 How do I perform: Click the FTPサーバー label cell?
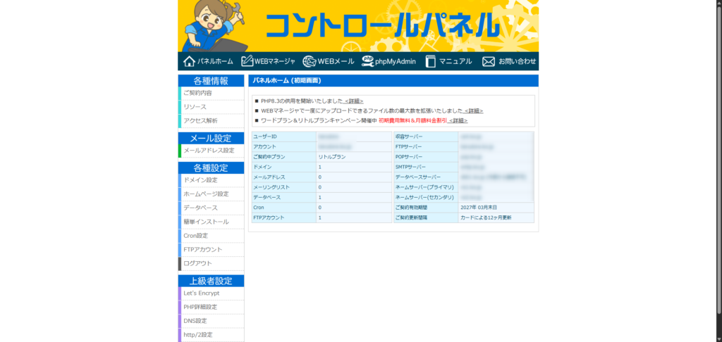[425, 146]
